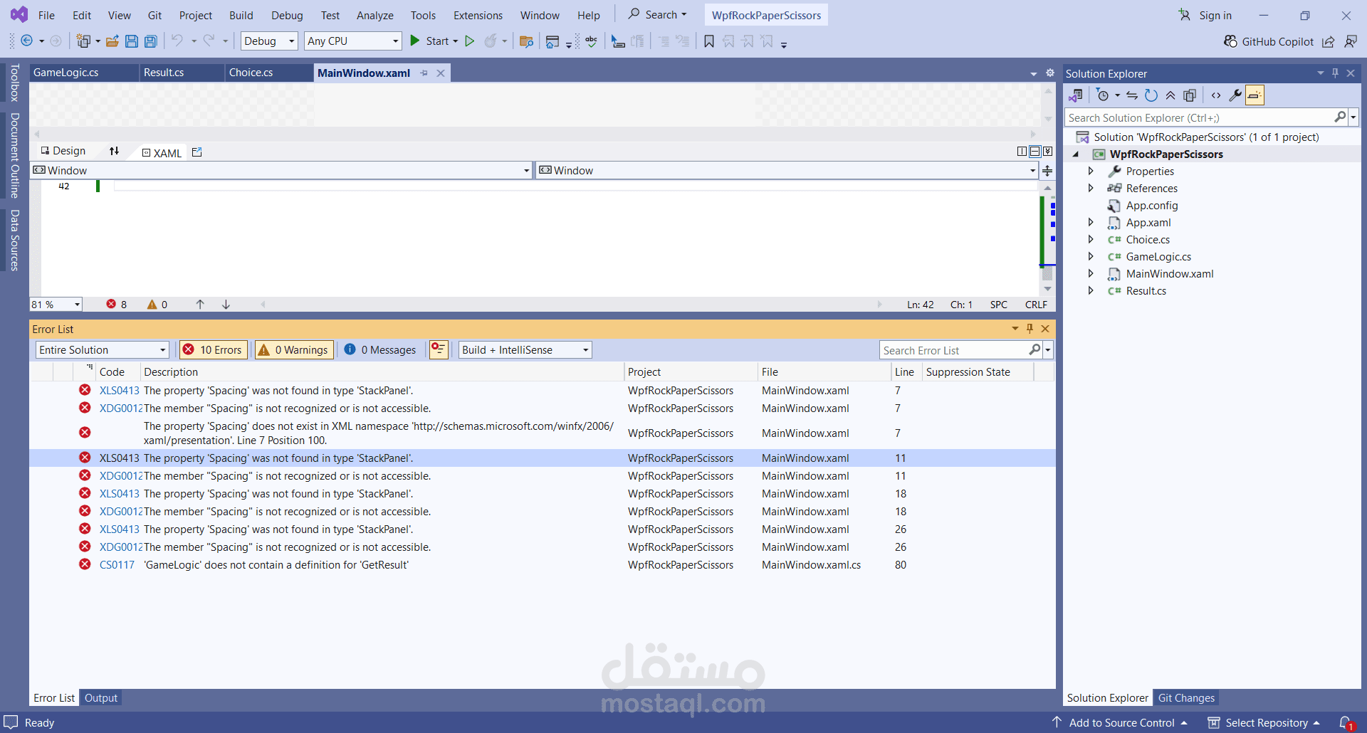
Task: Open a file using the Open File icon
Action: click(112, 41)
